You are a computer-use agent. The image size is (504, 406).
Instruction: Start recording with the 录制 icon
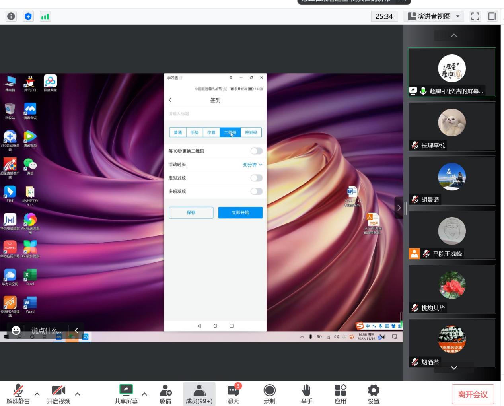pos(269,394)
